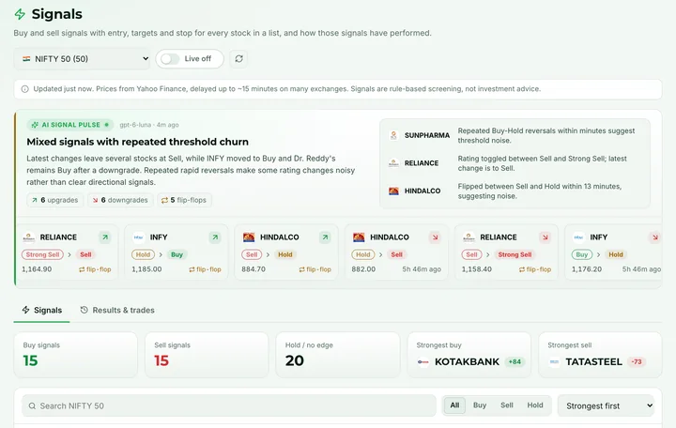Click the RELIANCE logo in the pulse panel
The height and width of the screenshot is (428, 676).
tap(393, 163)
